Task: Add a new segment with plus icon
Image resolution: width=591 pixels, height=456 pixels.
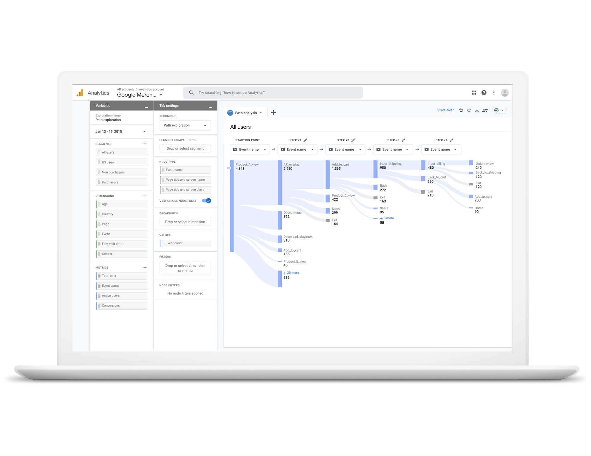Action: click(x=145, y=143)
